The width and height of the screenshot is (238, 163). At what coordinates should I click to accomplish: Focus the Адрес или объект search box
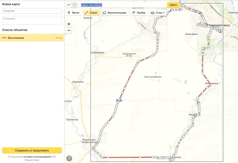click(123, 5)
